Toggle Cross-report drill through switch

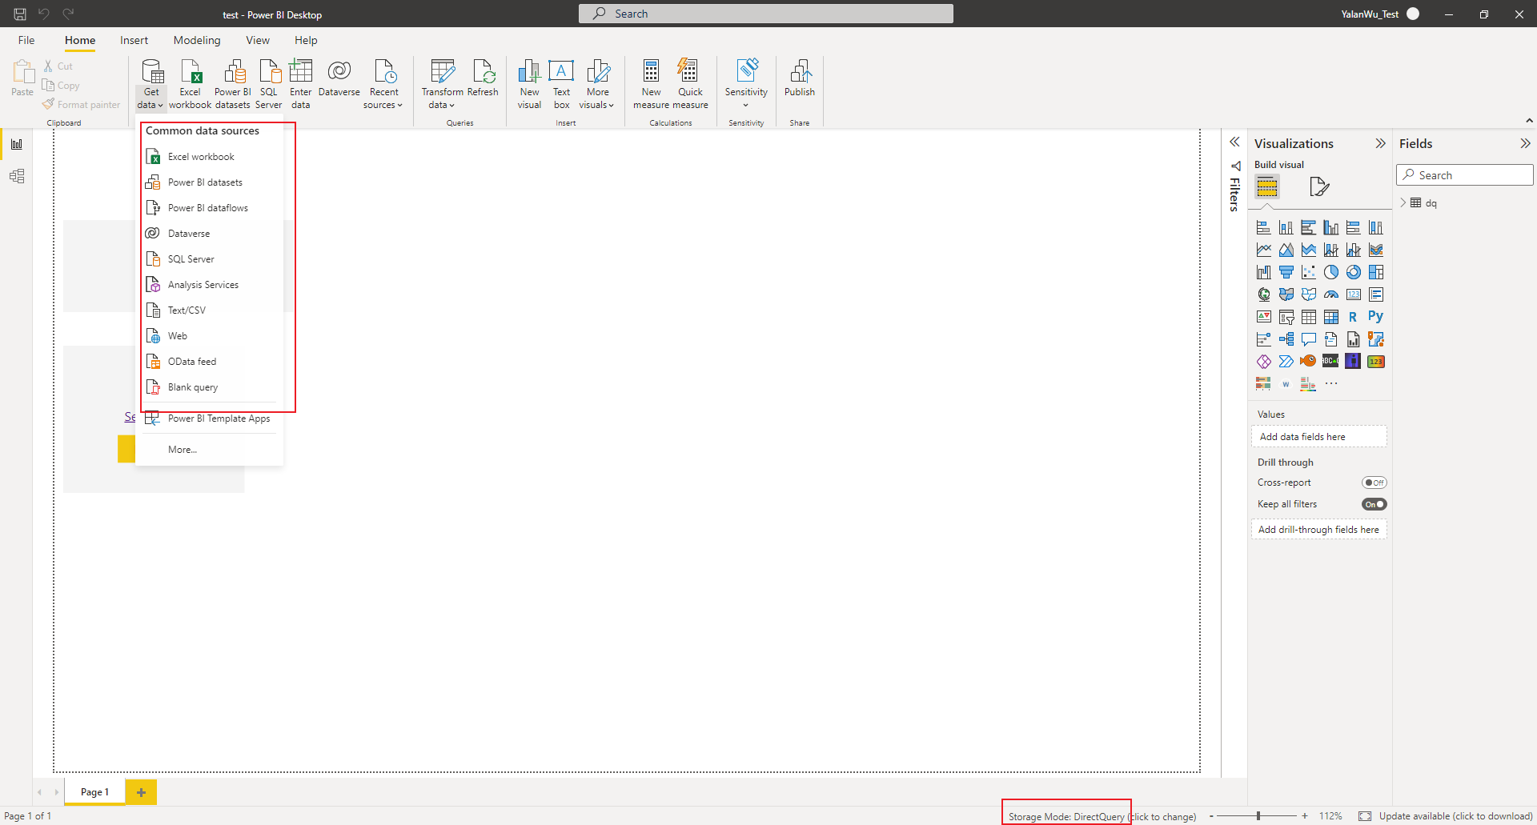1374,483
